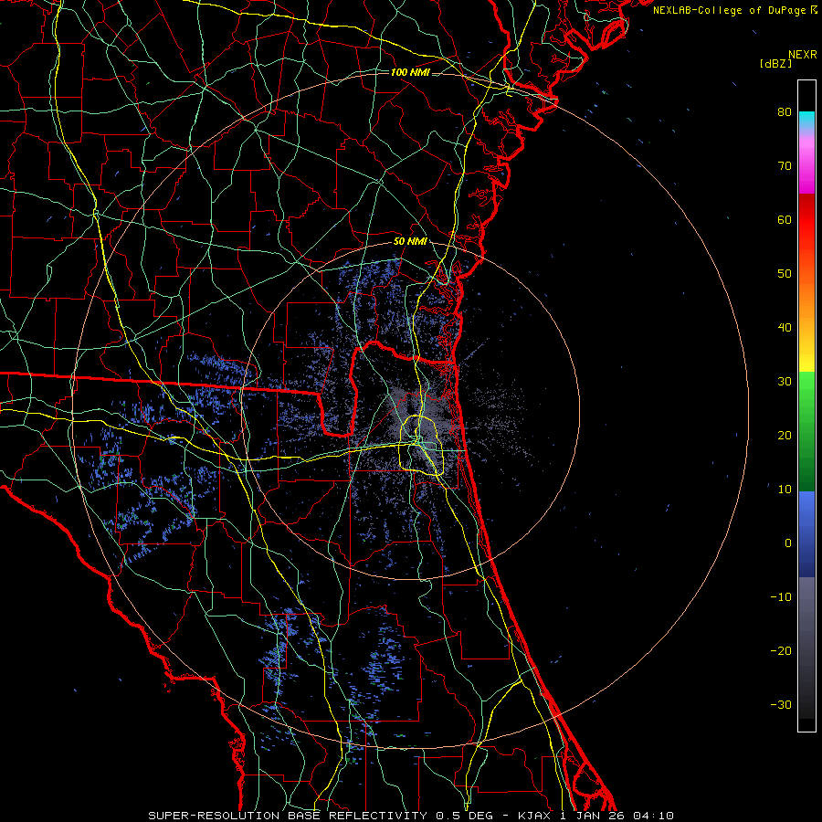
Task: Click the 0 value on the dBZ scale
Action: click(788, 543)
